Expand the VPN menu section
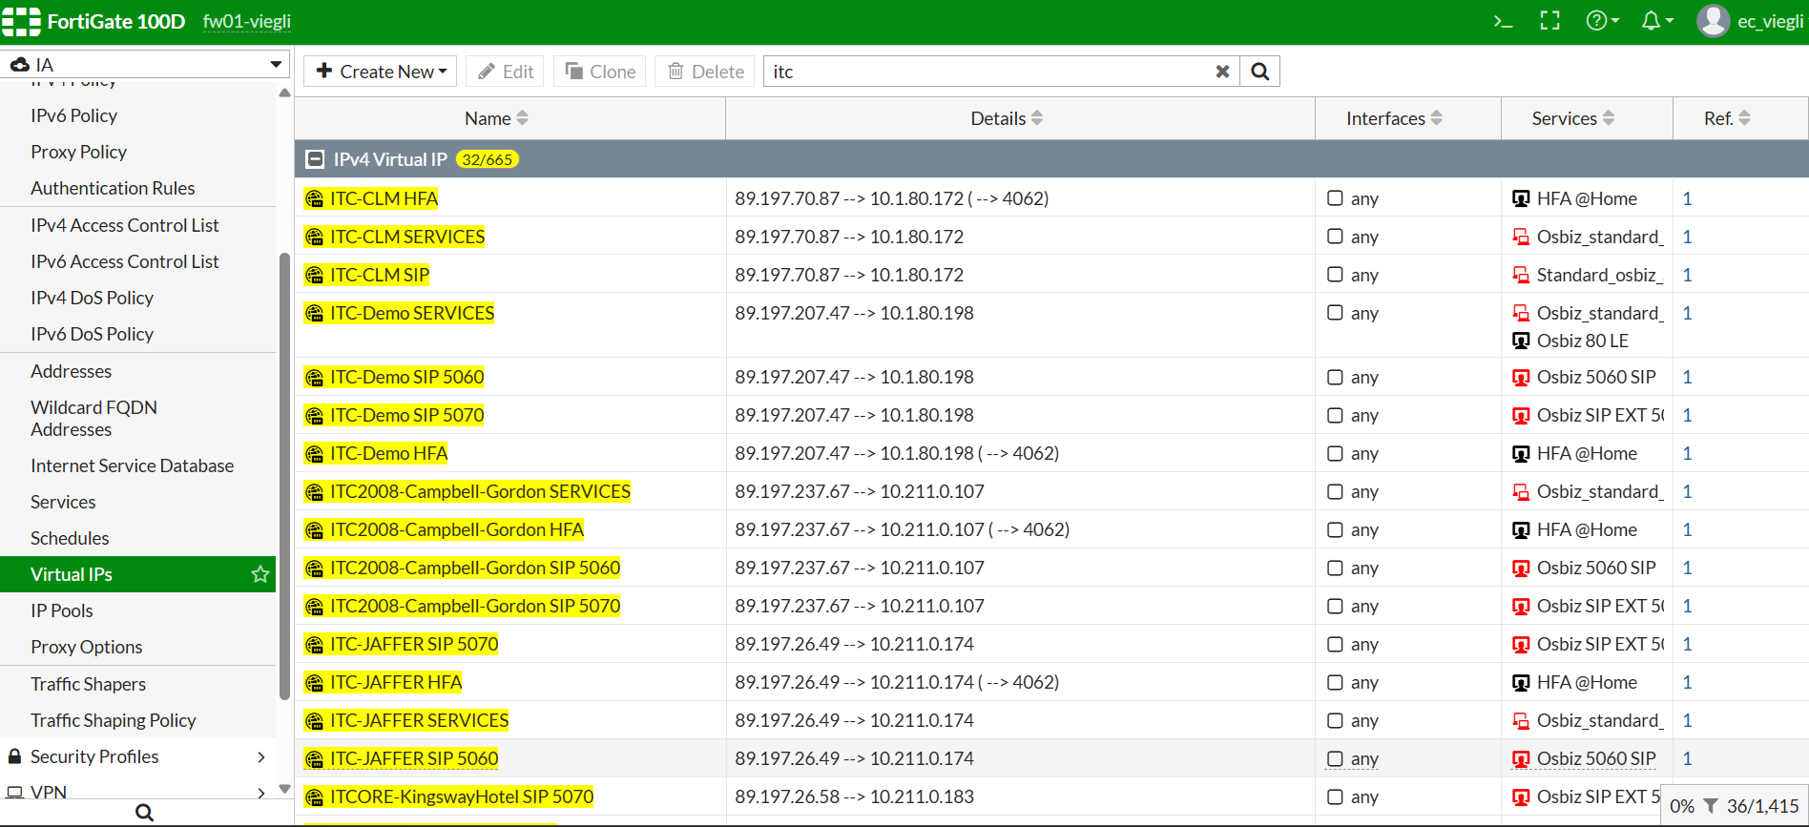Screen dimensions: 1809x827 pos(261,793)
